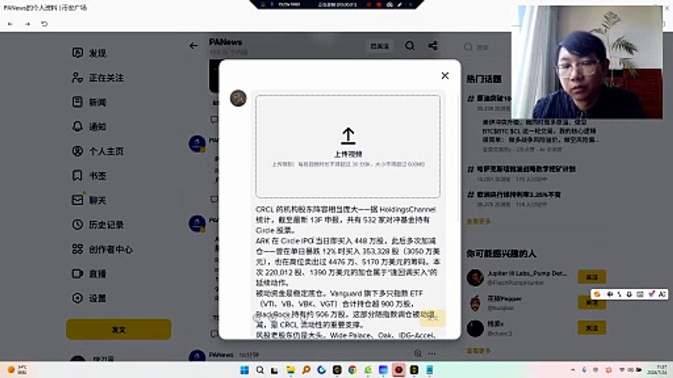Click the 设置 gear icon
Image resolution: width=673 pixels, height=378 pixels.
click(77, 298)
